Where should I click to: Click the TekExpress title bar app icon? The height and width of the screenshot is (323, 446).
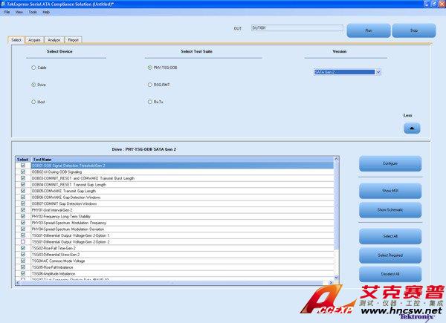coord(4,4)
